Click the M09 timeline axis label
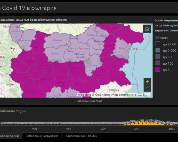 (x=103, y=129)
